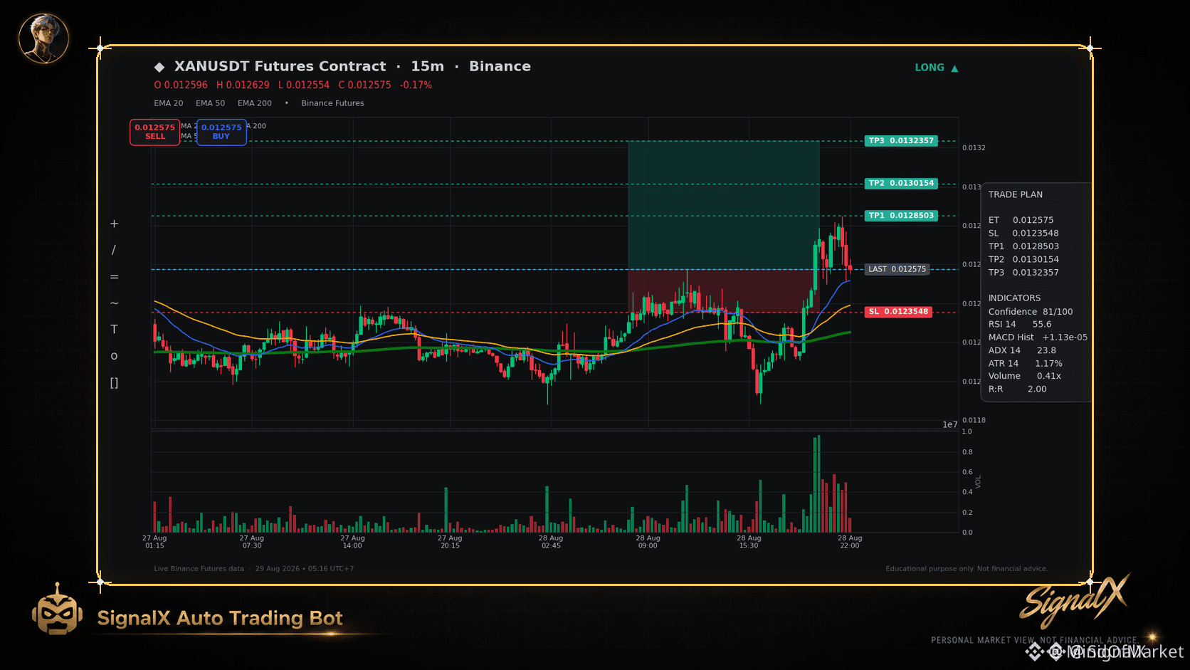This screenshot has width=1190, height=670.
Task: Click the Educational purpose only disclaimer
Action: click(x=967, y=569)
